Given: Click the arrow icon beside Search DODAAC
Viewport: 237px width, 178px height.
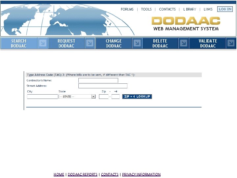Looking at the screenshot, I should (x=42, y=43).
